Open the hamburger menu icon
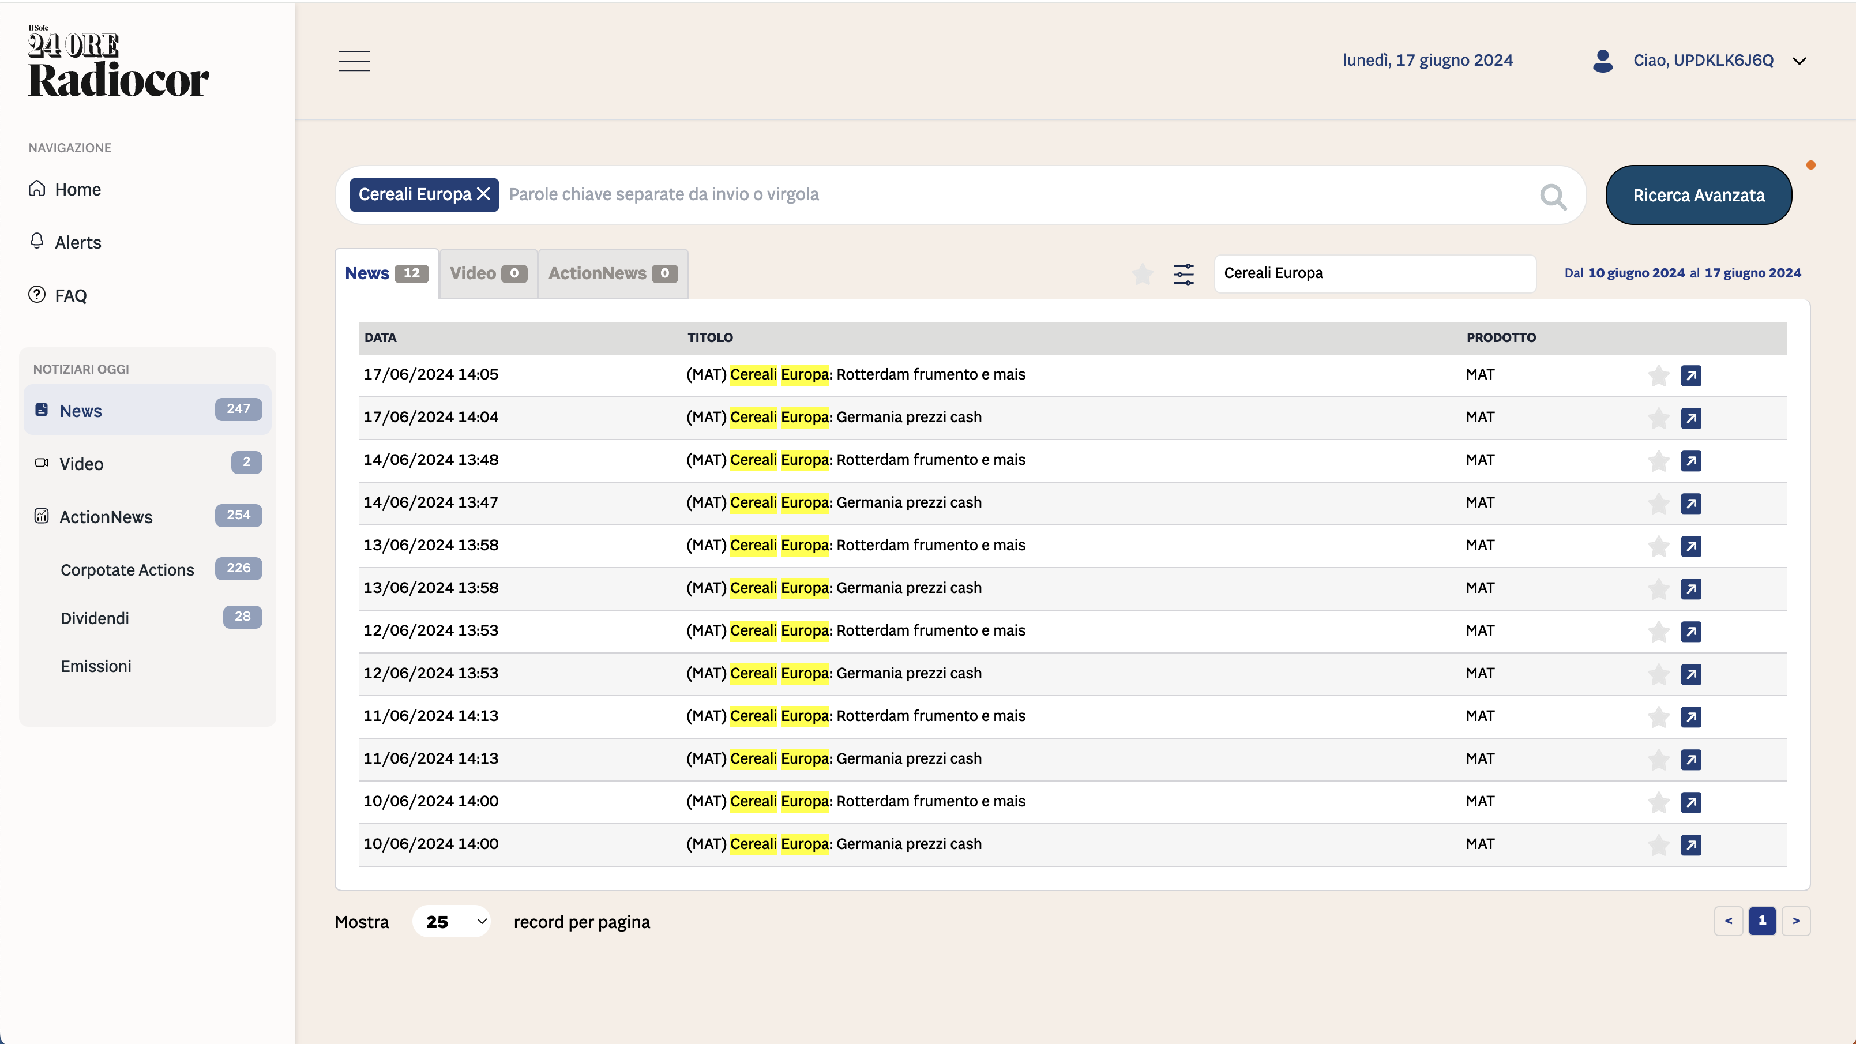 tap(355, 61)
